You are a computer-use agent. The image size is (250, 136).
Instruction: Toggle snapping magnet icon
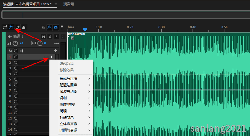[x=56, y=28]
